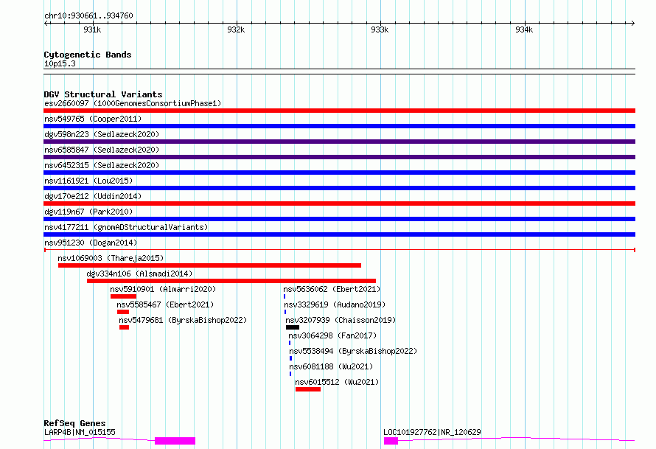Open the LARP4B|NM_015155 gene label
The image size is (656, 449).
click(80, 432)
